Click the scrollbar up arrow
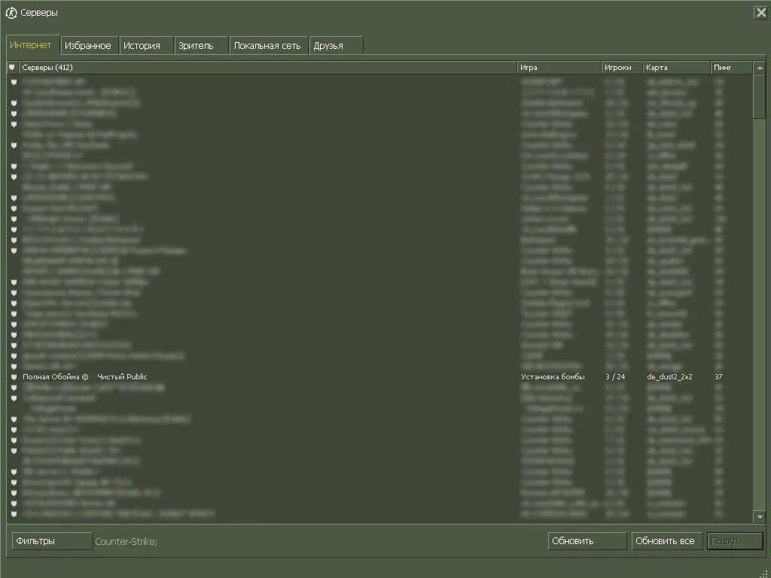This screenshot has height=578, width=771. coord(760,68)
